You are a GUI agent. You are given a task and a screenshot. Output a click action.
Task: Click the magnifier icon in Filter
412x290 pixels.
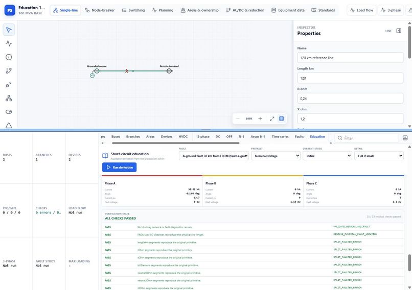340,138
